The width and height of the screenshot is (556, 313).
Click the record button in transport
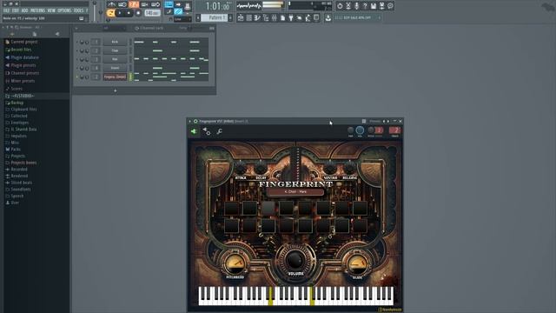(x=138, y=13)
